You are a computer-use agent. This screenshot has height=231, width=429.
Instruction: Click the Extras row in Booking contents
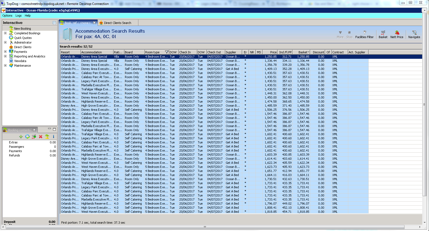click(x=30, y=142)
